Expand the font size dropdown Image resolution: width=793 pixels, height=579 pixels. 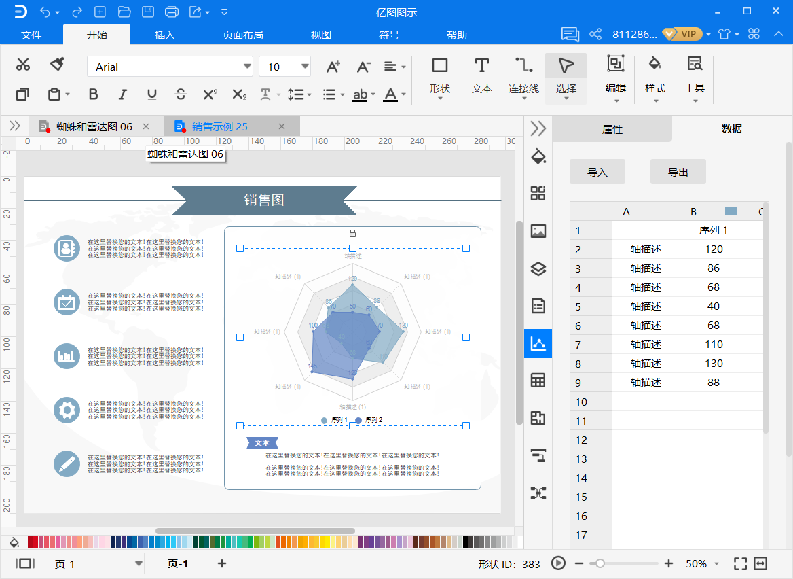point(305,67)
